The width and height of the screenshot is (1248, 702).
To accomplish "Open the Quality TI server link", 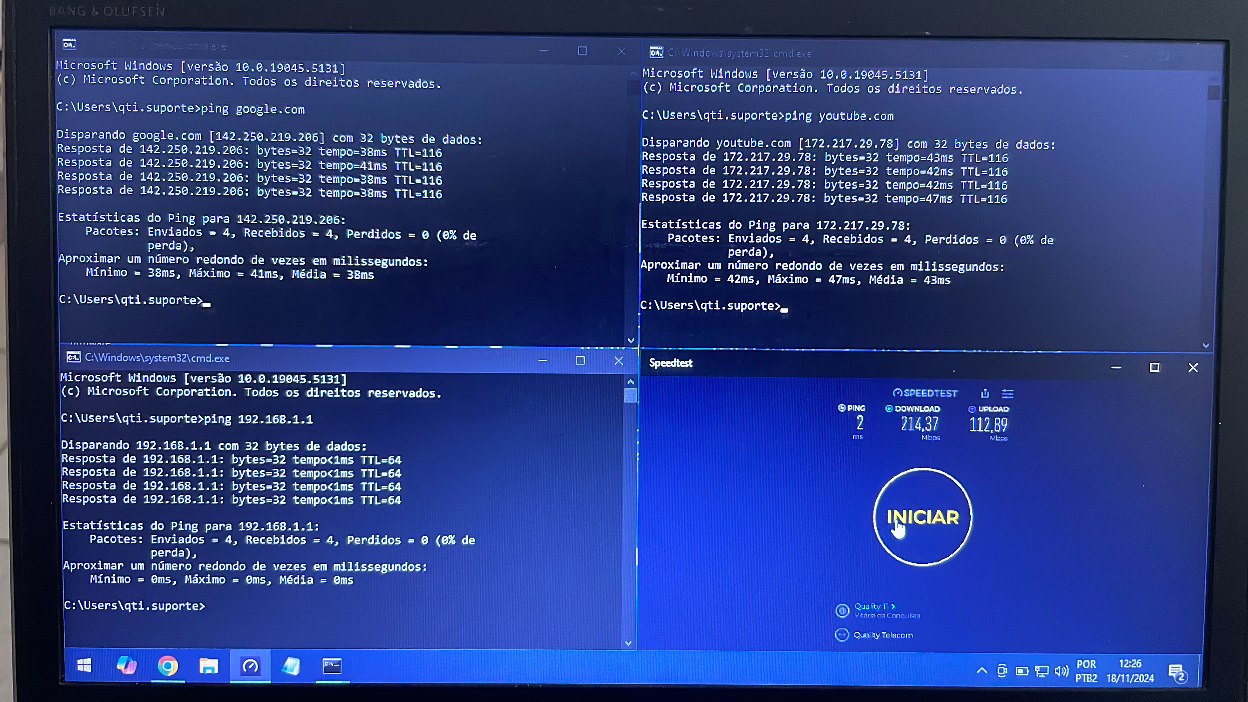I will point(875,606).
